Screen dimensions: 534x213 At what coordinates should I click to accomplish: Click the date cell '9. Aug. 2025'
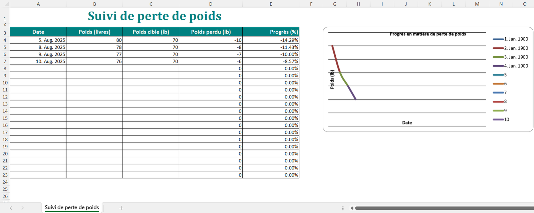coord(38,54)
